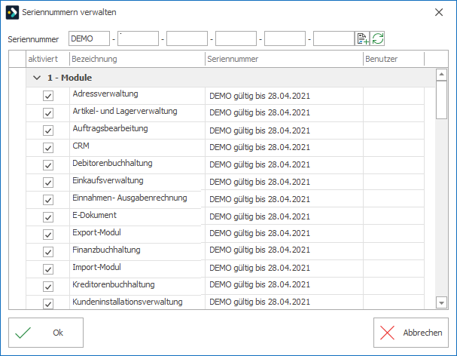Focus the fifth serial number field

(285, 38)
